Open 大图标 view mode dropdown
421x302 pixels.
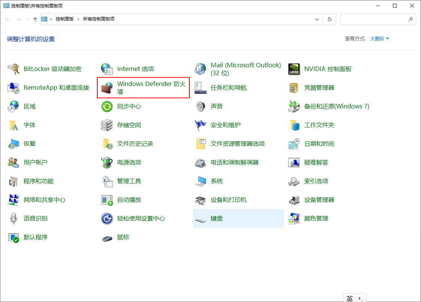pos(379,38)
